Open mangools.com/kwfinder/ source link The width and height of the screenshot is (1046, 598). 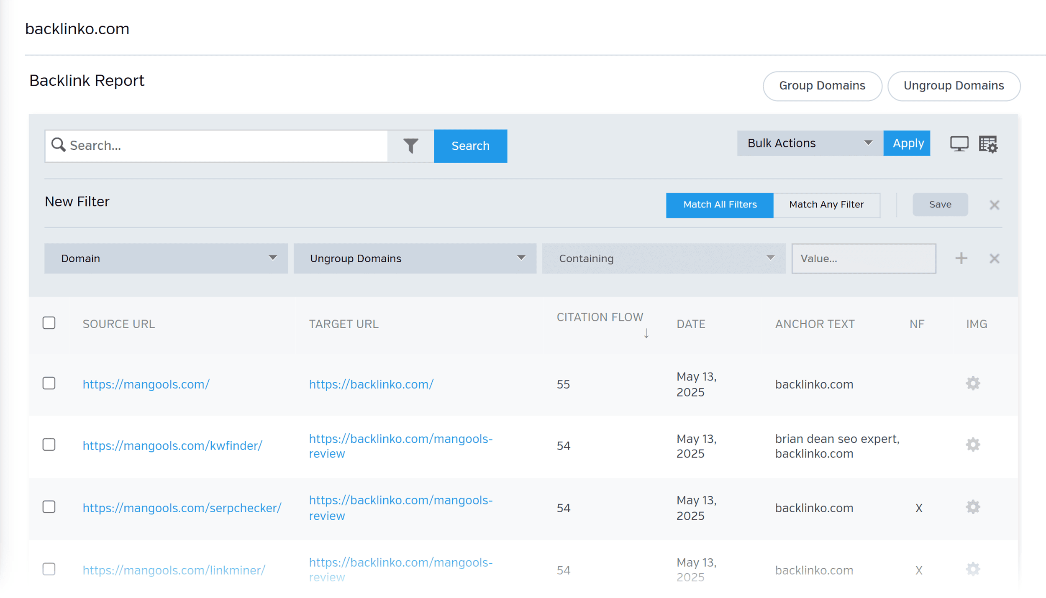172,445
